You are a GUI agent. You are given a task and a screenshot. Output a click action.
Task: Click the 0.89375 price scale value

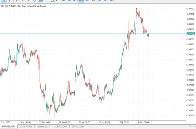pos(190,24)
